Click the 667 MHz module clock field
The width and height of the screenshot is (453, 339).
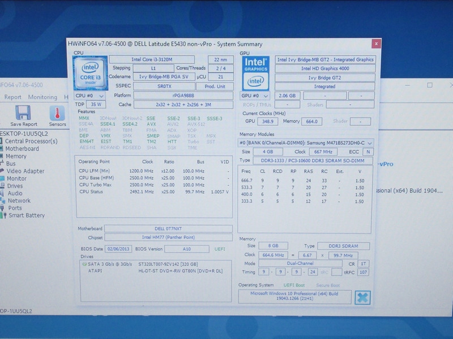click(323, 151)
